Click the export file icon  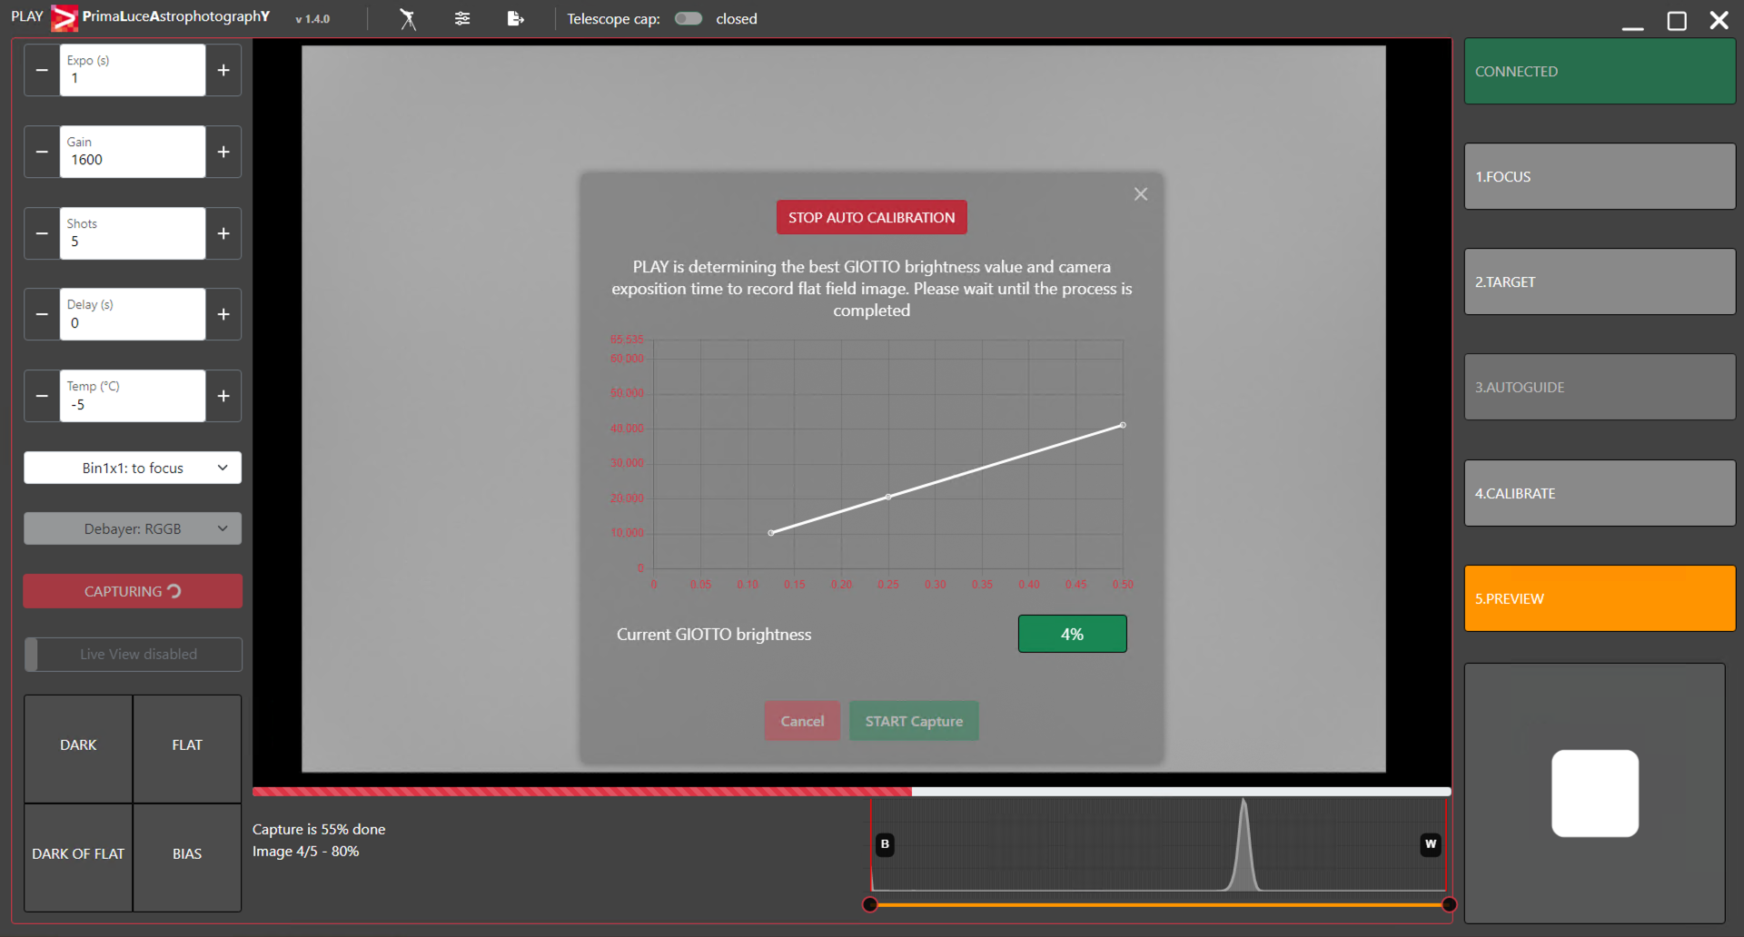pyautogui.click(x=515, y=19)
